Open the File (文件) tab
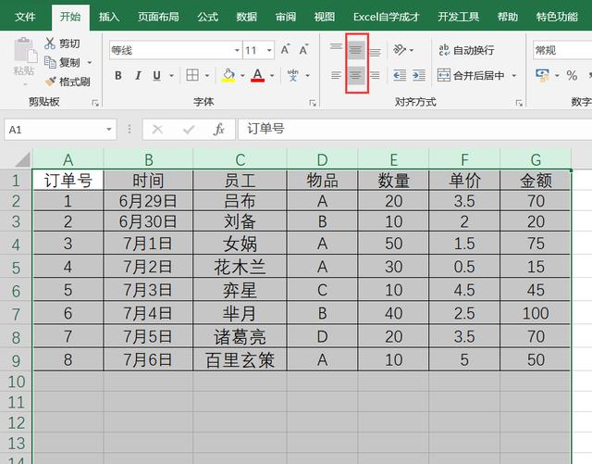592x464 pixels. (x=25, y=17)
